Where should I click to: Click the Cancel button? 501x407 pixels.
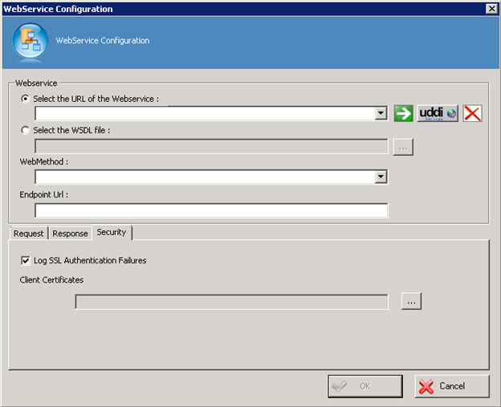(451, 386)
